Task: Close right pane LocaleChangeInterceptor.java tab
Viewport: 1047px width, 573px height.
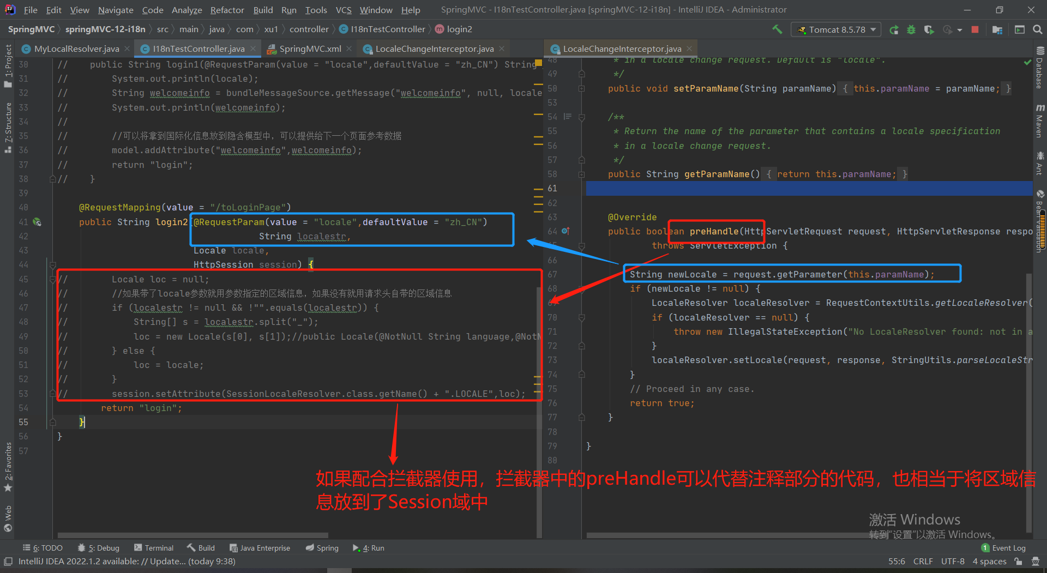Action: pyautogui.click(x=689, y=49)
